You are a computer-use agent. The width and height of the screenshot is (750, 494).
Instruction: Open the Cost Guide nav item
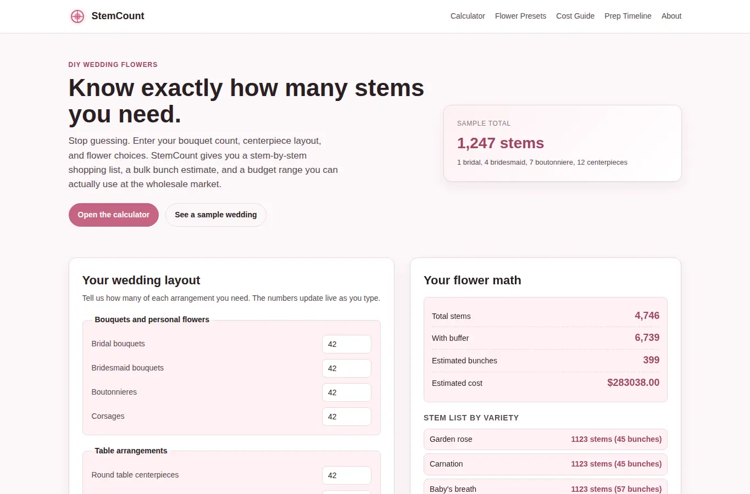(x=575, y=16)
